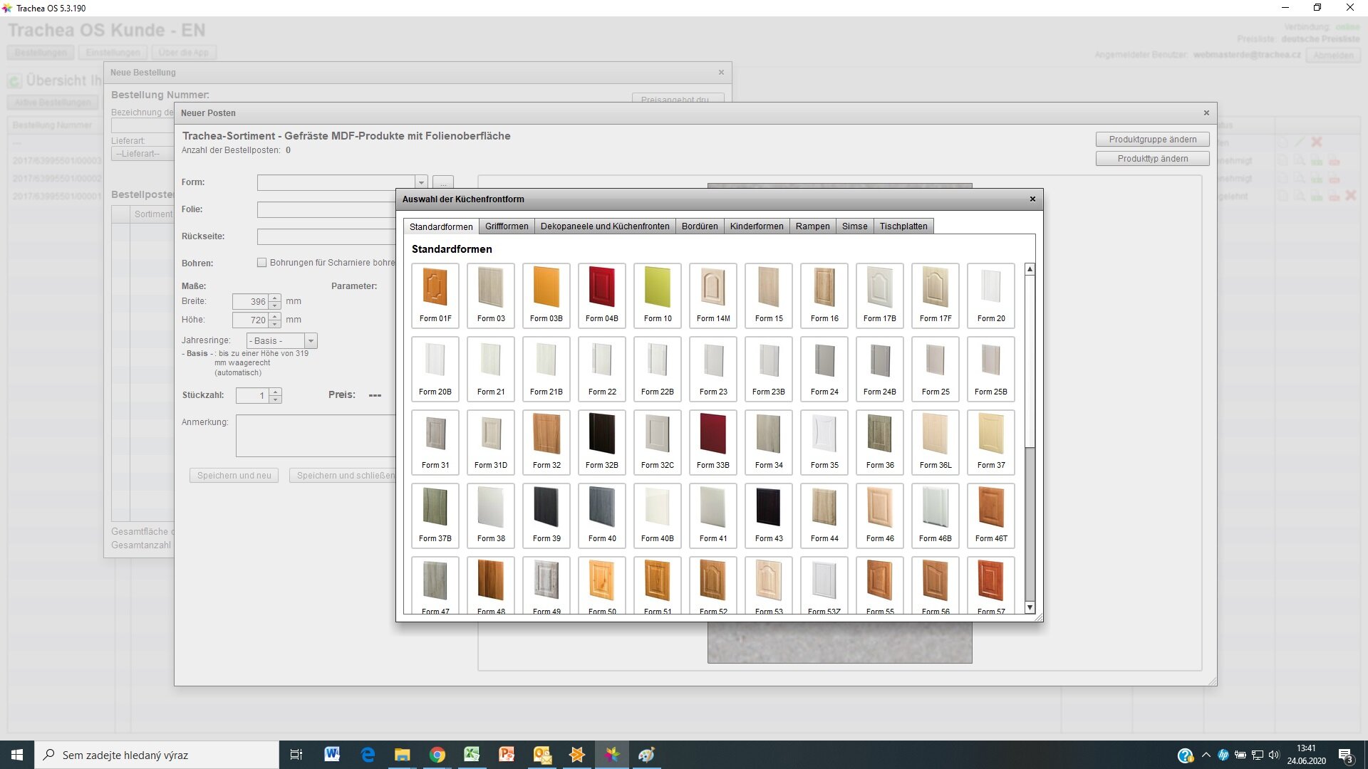Close the Neue Bestellung window
Image resolution: width=1368 pixels, height=769 pixels.
pyautogui.click(x=721, y=73)
